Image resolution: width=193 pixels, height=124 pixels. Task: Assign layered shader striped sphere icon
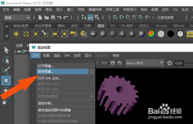(x=142, y=34)
